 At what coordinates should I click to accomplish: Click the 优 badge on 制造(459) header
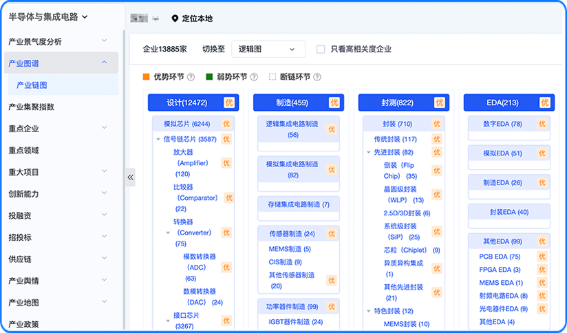[334, 103]
